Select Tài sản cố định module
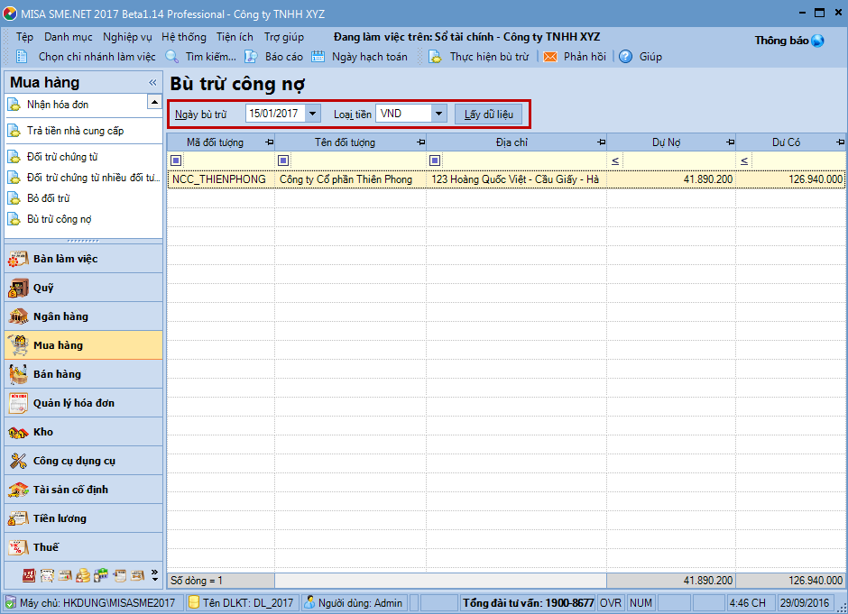848x614 pixels. click(x=70, y=490)
